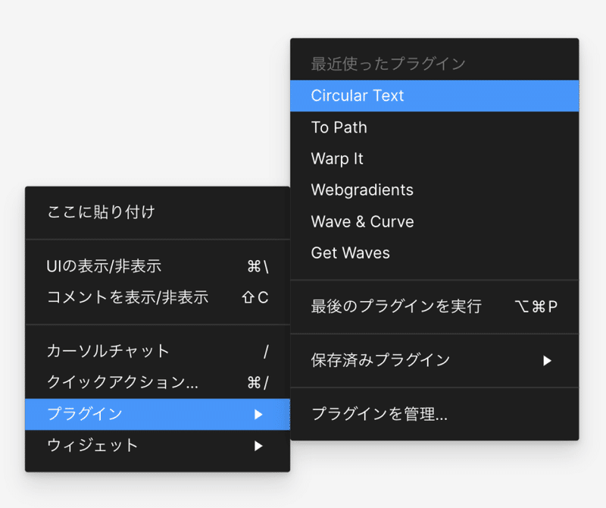Screen dimensions: 606x508
Task: Expand 保存済みプラグイン submenu
Action: 434,360
